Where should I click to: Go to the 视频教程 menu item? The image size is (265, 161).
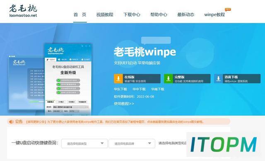(105, 14)
